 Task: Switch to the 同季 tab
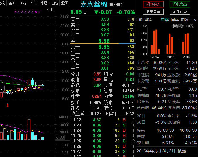[175, 20]
